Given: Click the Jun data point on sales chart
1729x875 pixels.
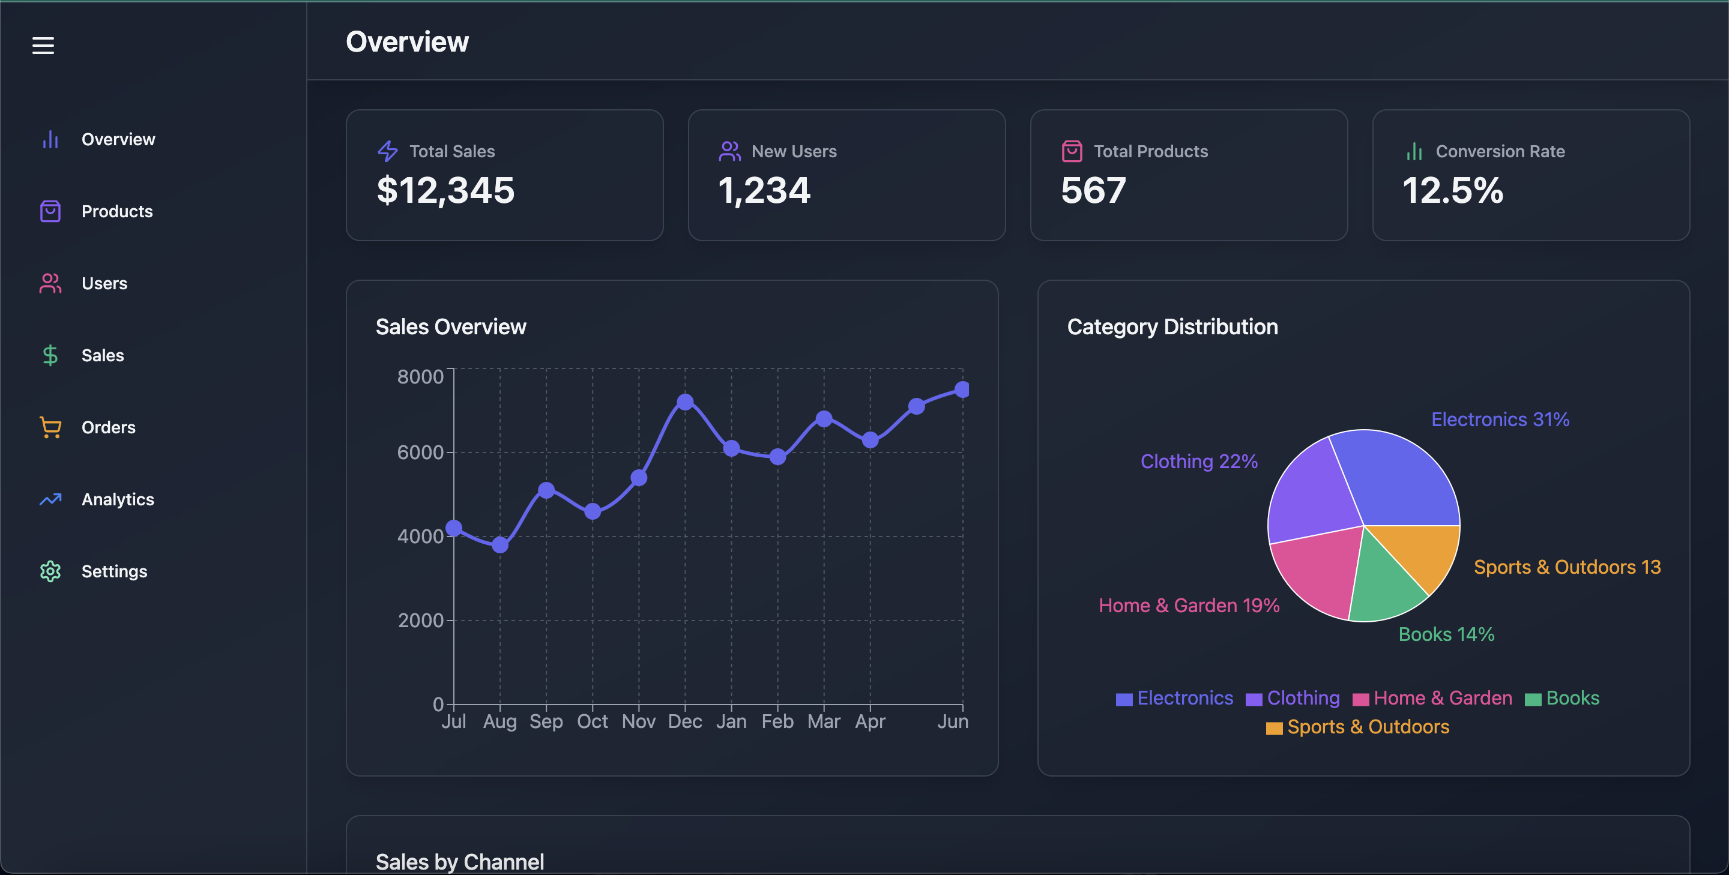Looking at the screenshot, I should tap(962, 389).
